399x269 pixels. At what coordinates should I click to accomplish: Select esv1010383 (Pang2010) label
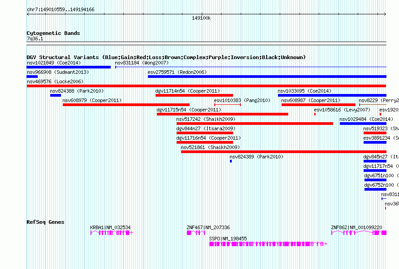pyautogui.click(x=242, y=100)
